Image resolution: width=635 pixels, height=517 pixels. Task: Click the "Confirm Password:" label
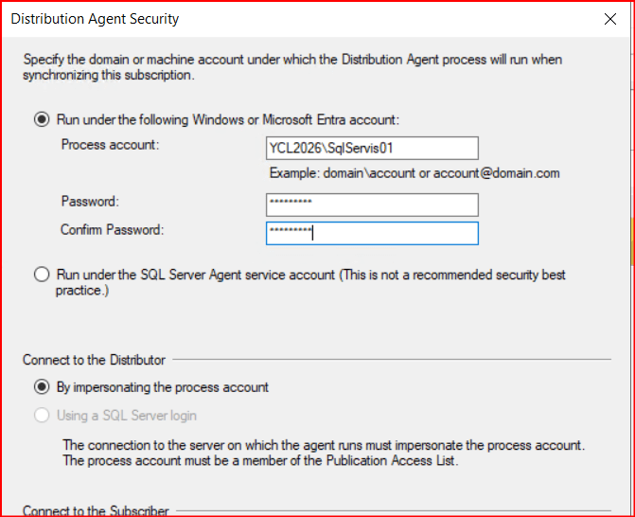(112, 230)
